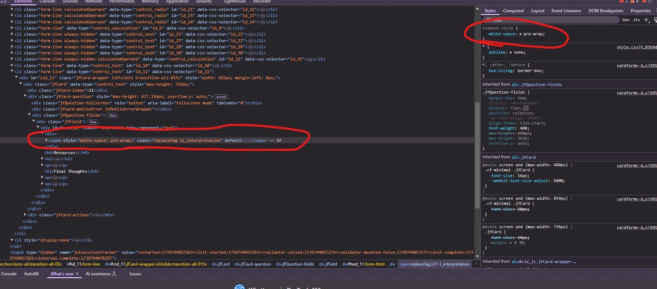
Task: Click scroll-down arrow of Elements panel scrollbar
Action: (477, 256)
